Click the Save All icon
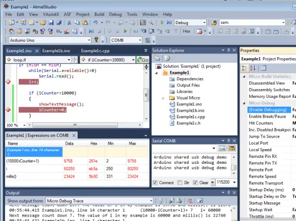296x221 pixels. tap(59, 23)
